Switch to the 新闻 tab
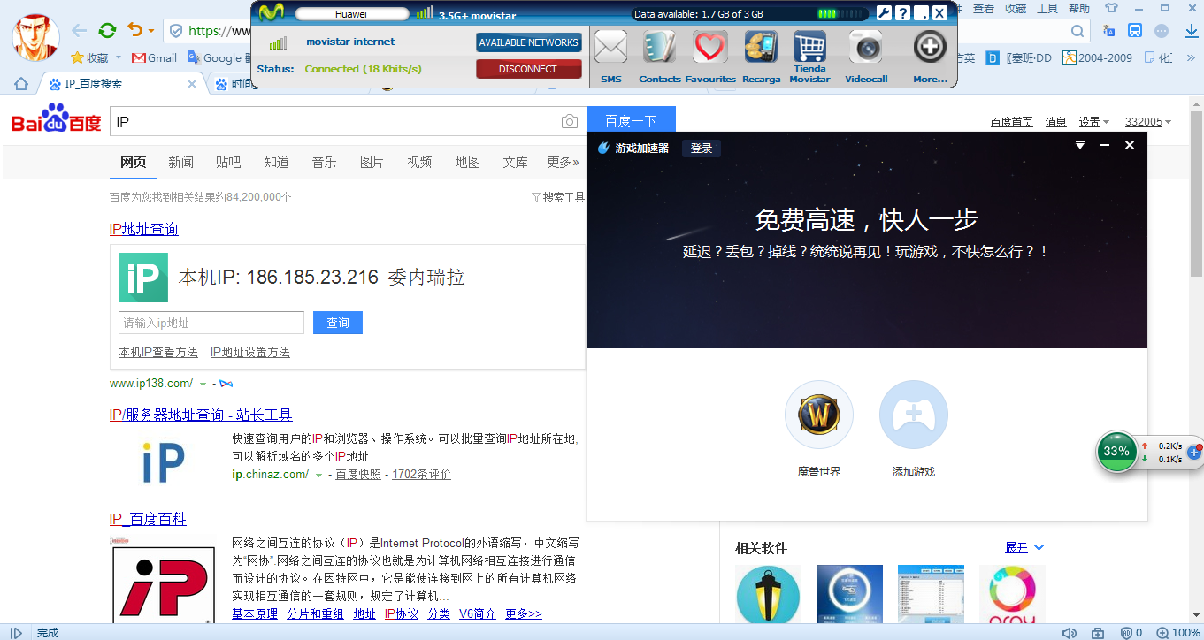 180,163
